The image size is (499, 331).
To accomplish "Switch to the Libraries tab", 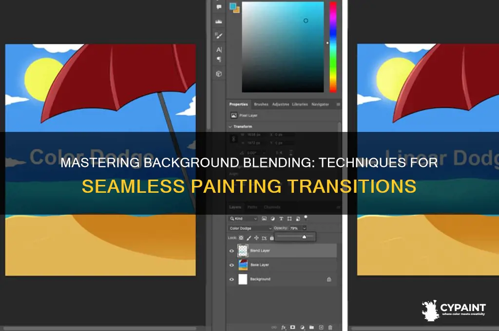I will tap(300, 104).
